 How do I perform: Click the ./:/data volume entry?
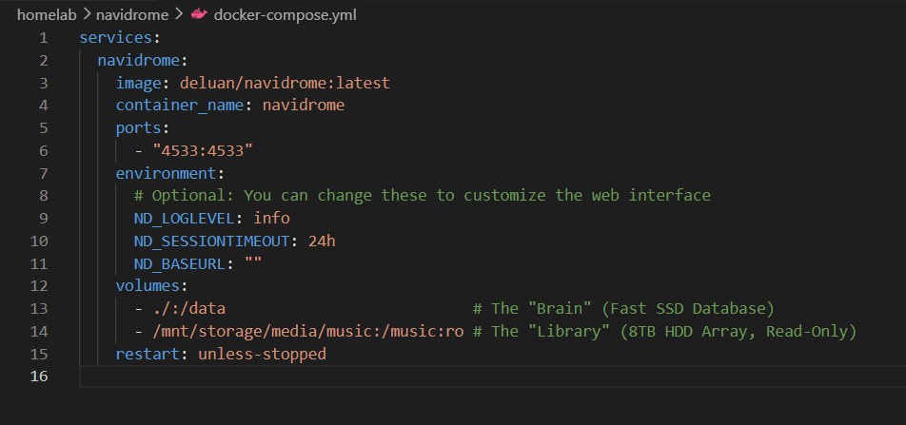[189, 309]
